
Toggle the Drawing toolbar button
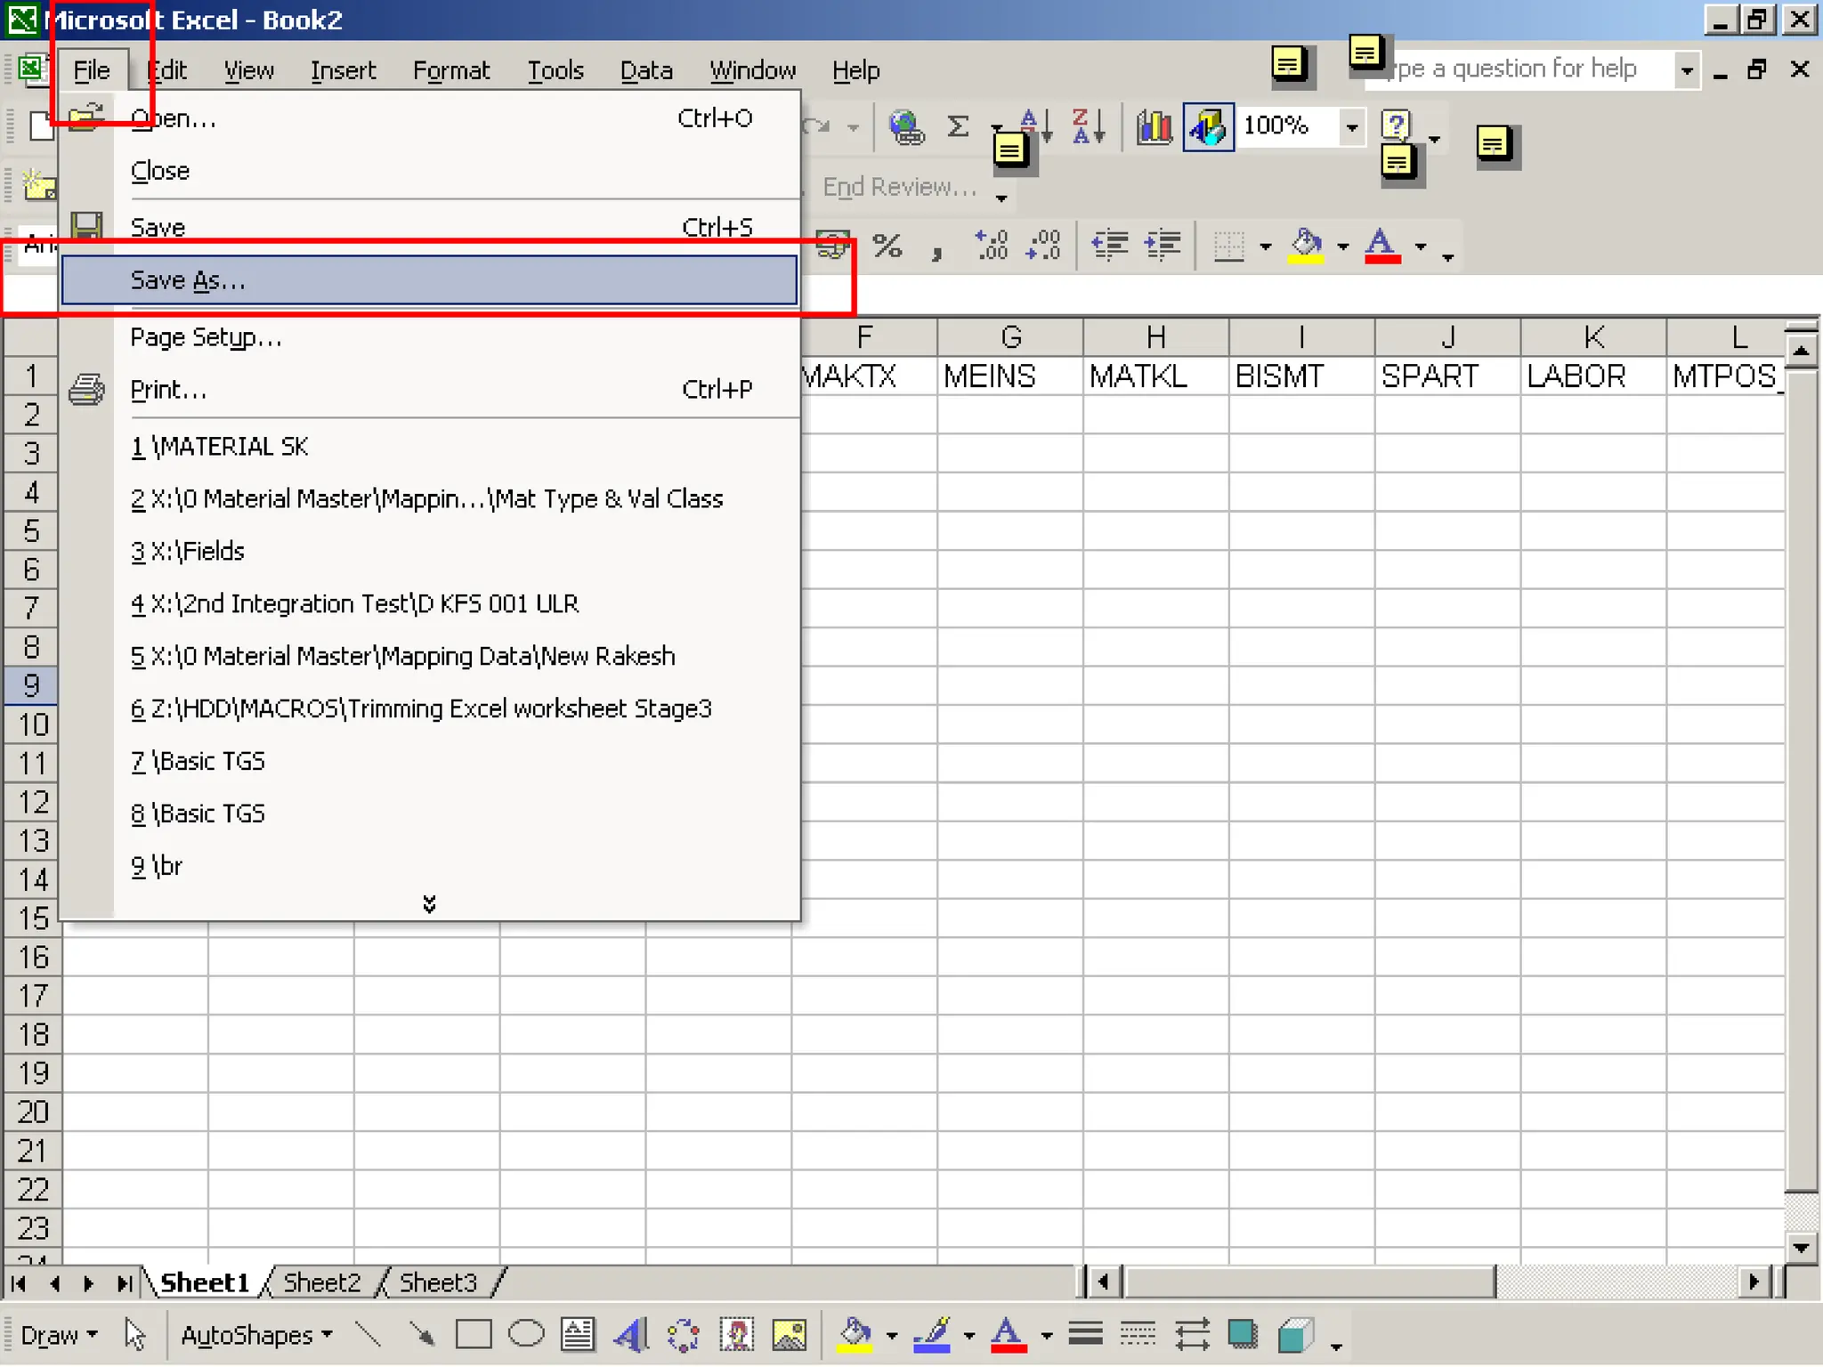pyautogui.click(x=1208, y=127)
